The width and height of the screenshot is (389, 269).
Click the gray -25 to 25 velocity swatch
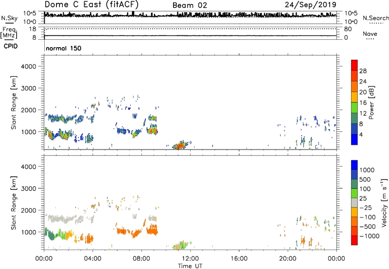click(354, 202)
